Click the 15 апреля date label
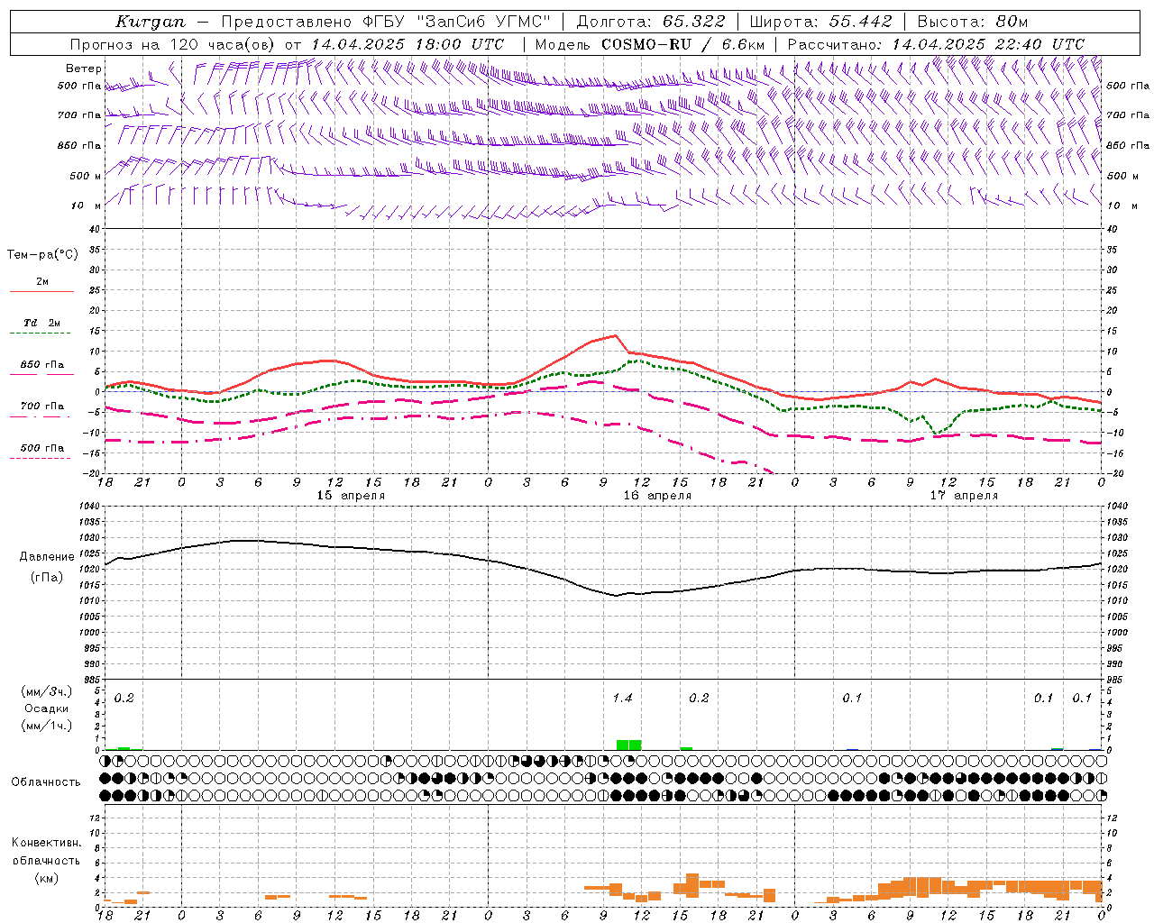The width and height of the screenshot is (1154, 923). (x=351, y=496)
